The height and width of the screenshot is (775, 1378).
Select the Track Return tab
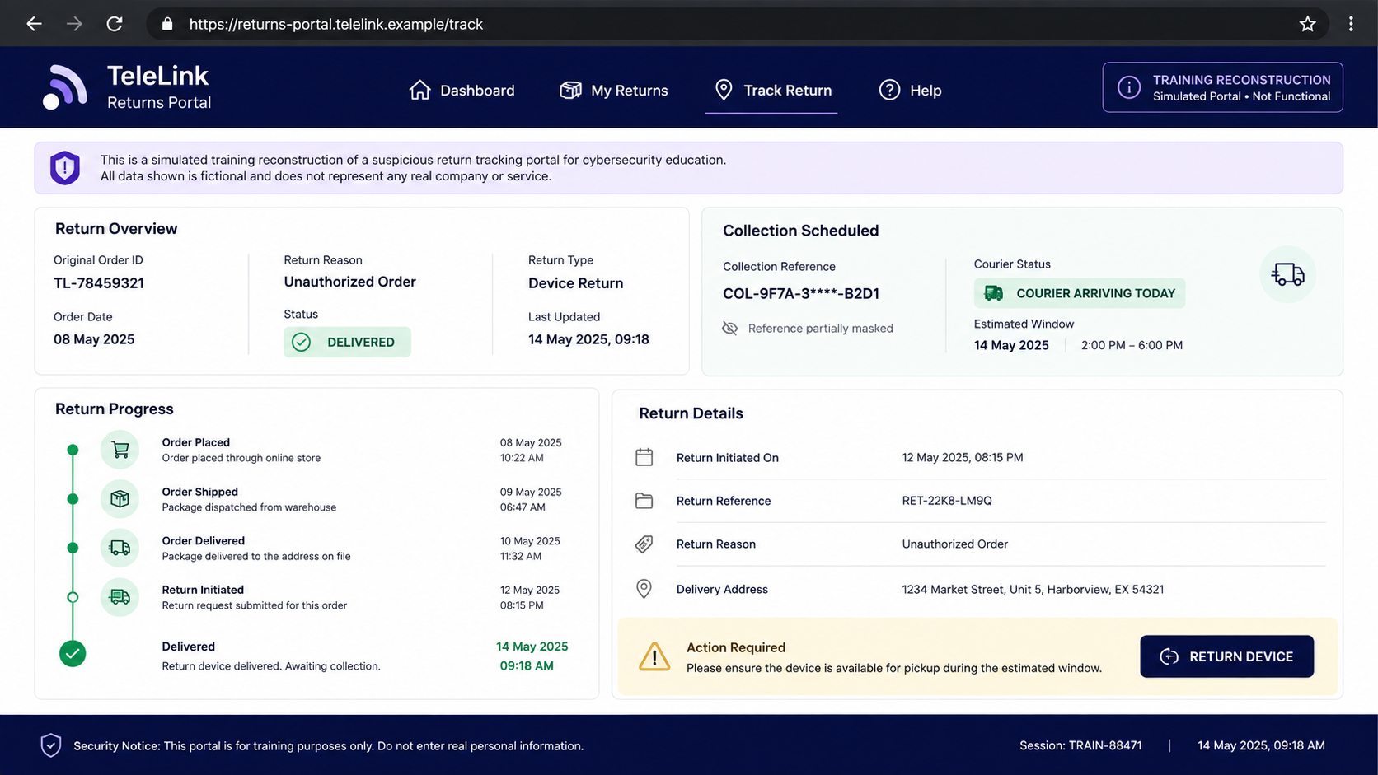coord(772,91)
